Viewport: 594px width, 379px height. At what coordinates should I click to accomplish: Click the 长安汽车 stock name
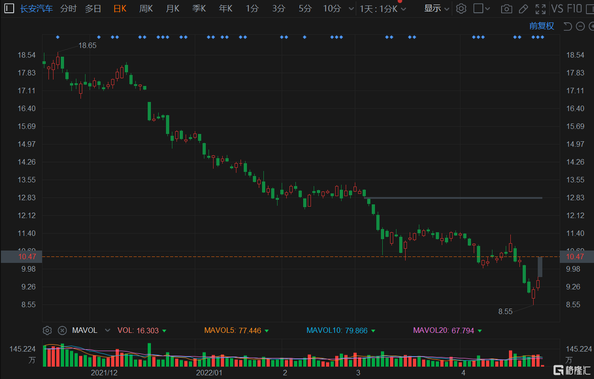(x=37, y=8)
